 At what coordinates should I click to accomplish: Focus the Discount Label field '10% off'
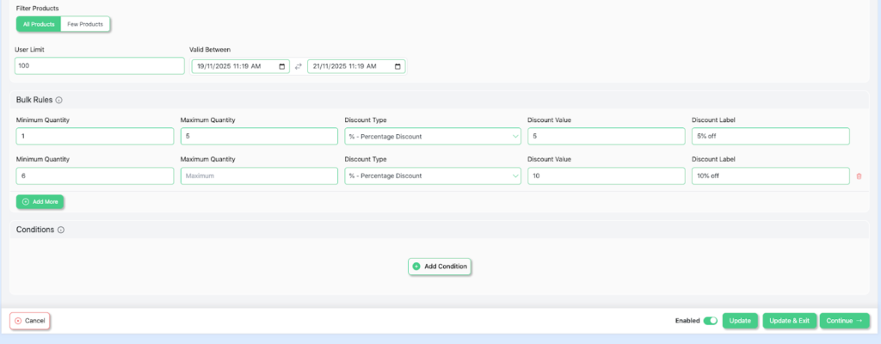(x=770, y=176)
